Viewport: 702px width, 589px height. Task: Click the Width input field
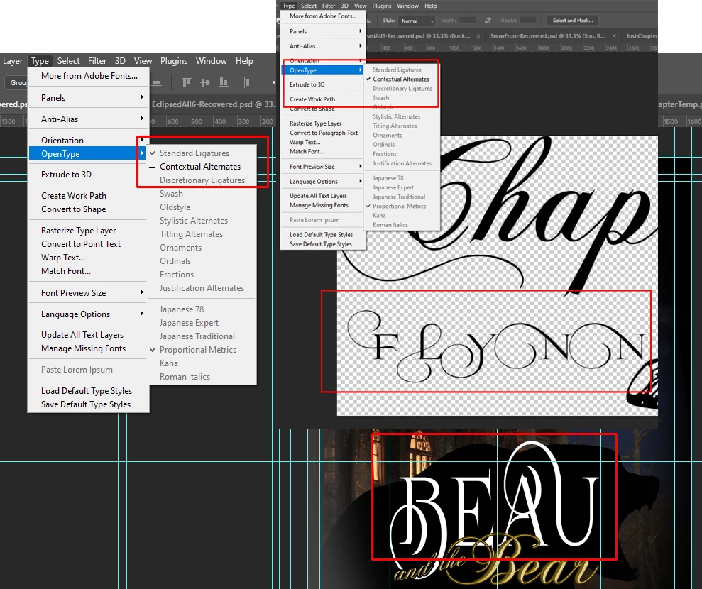pyautogui.click(x=467, y=21)
